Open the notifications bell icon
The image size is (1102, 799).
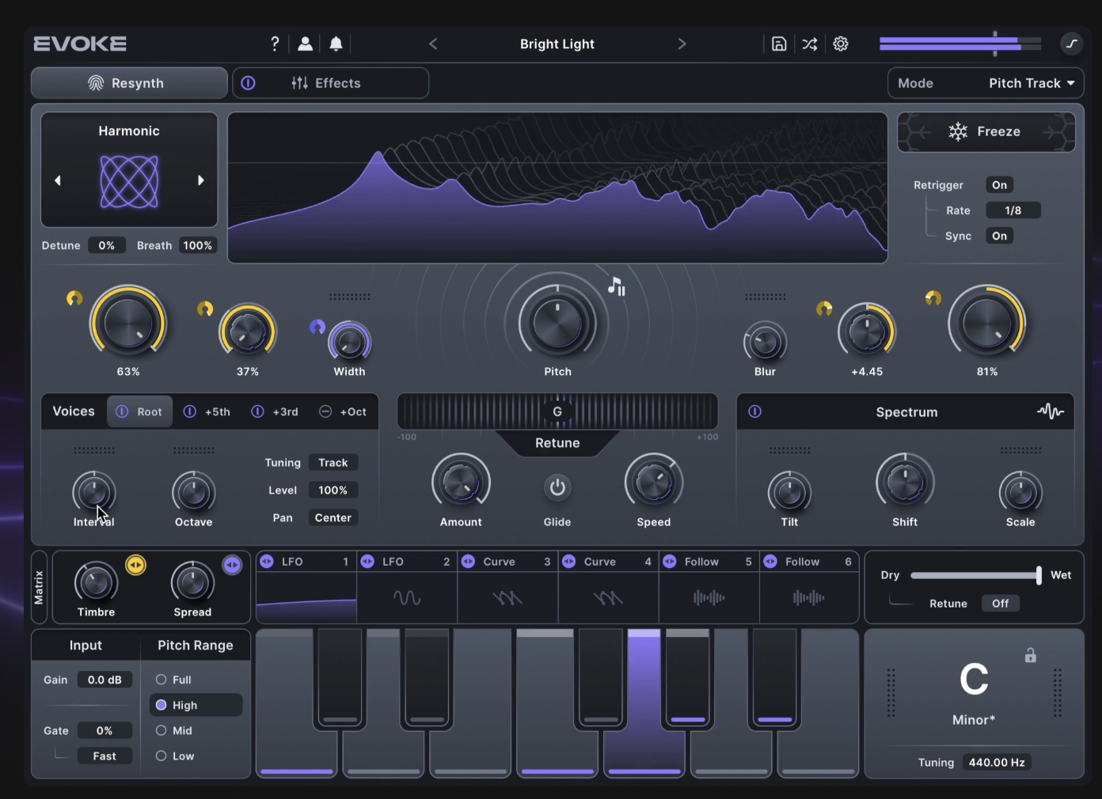point(336,44)
